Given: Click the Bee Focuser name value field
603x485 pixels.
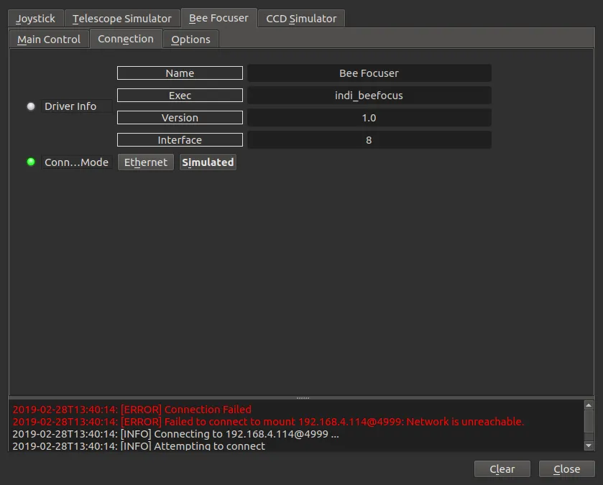Looking at the screenshot, I should click(369, 73).
